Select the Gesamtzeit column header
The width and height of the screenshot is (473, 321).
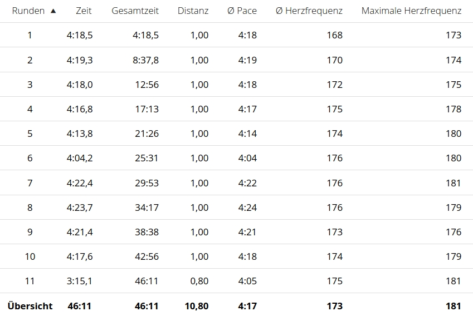[x=135, y=11]
